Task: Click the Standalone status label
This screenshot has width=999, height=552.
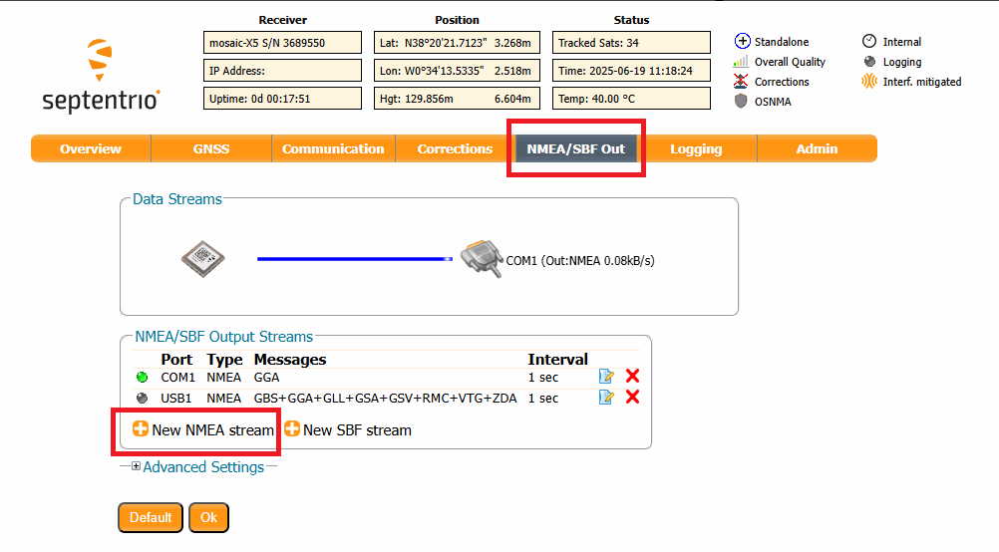Action: point(782,42)
